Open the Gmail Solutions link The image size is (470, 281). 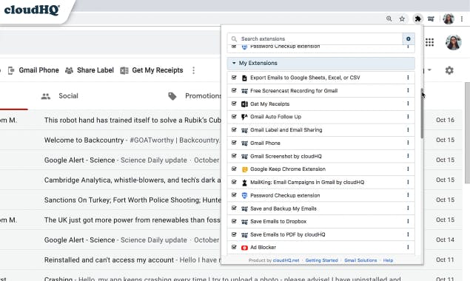point(360,260)
